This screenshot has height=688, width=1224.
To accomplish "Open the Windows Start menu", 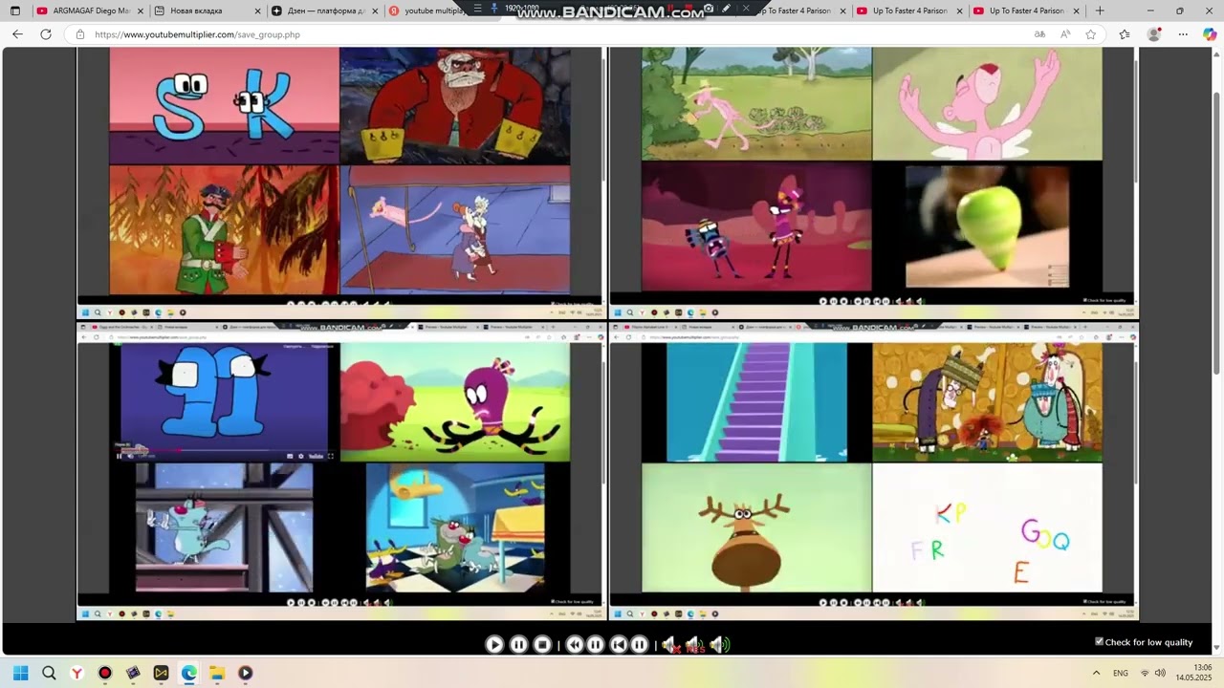I will click(x=21, y=673).
